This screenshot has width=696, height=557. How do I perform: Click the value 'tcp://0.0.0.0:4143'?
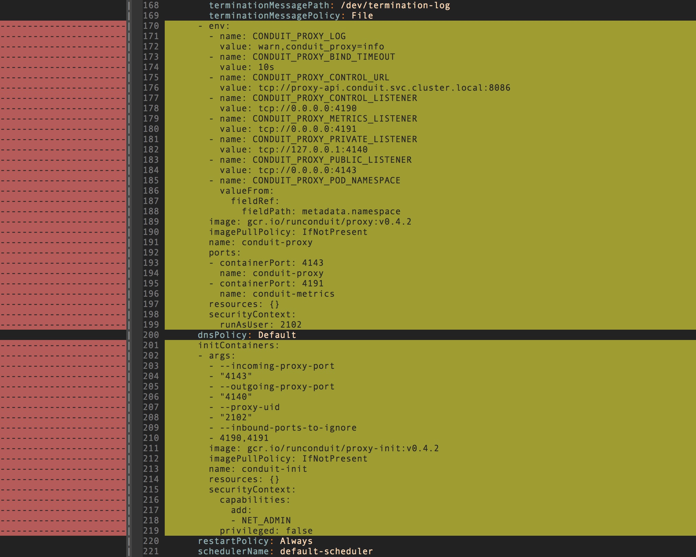(x=308, y=170)
